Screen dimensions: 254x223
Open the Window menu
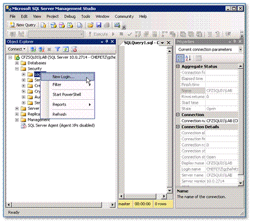103,17
